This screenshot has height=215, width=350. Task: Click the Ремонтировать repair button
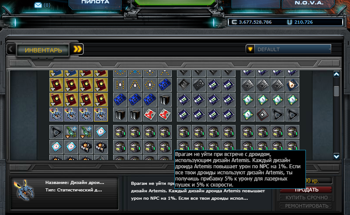tap(306, 206)
